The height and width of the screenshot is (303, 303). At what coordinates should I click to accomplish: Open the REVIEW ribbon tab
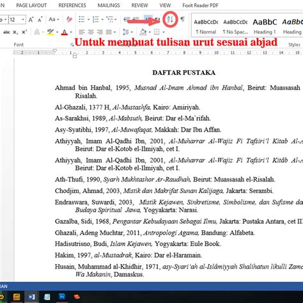(139, 5)
